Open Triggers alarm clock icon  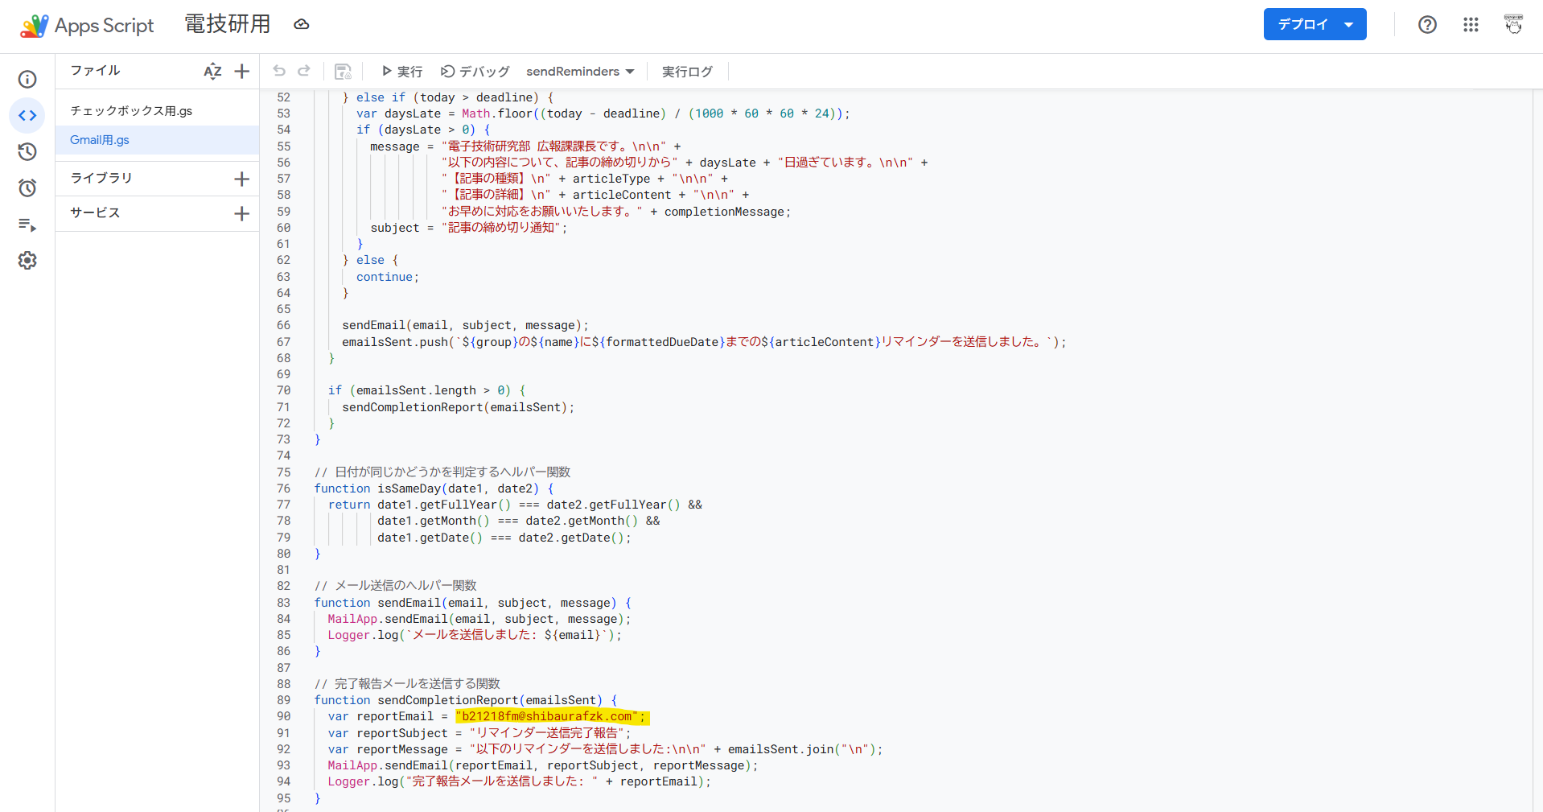(27, 188)
